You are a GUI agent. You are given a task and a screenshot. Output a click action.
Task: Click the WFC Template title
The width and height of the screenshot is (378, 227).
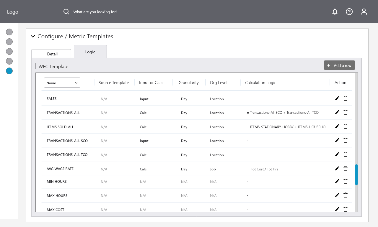coord(53,66)
